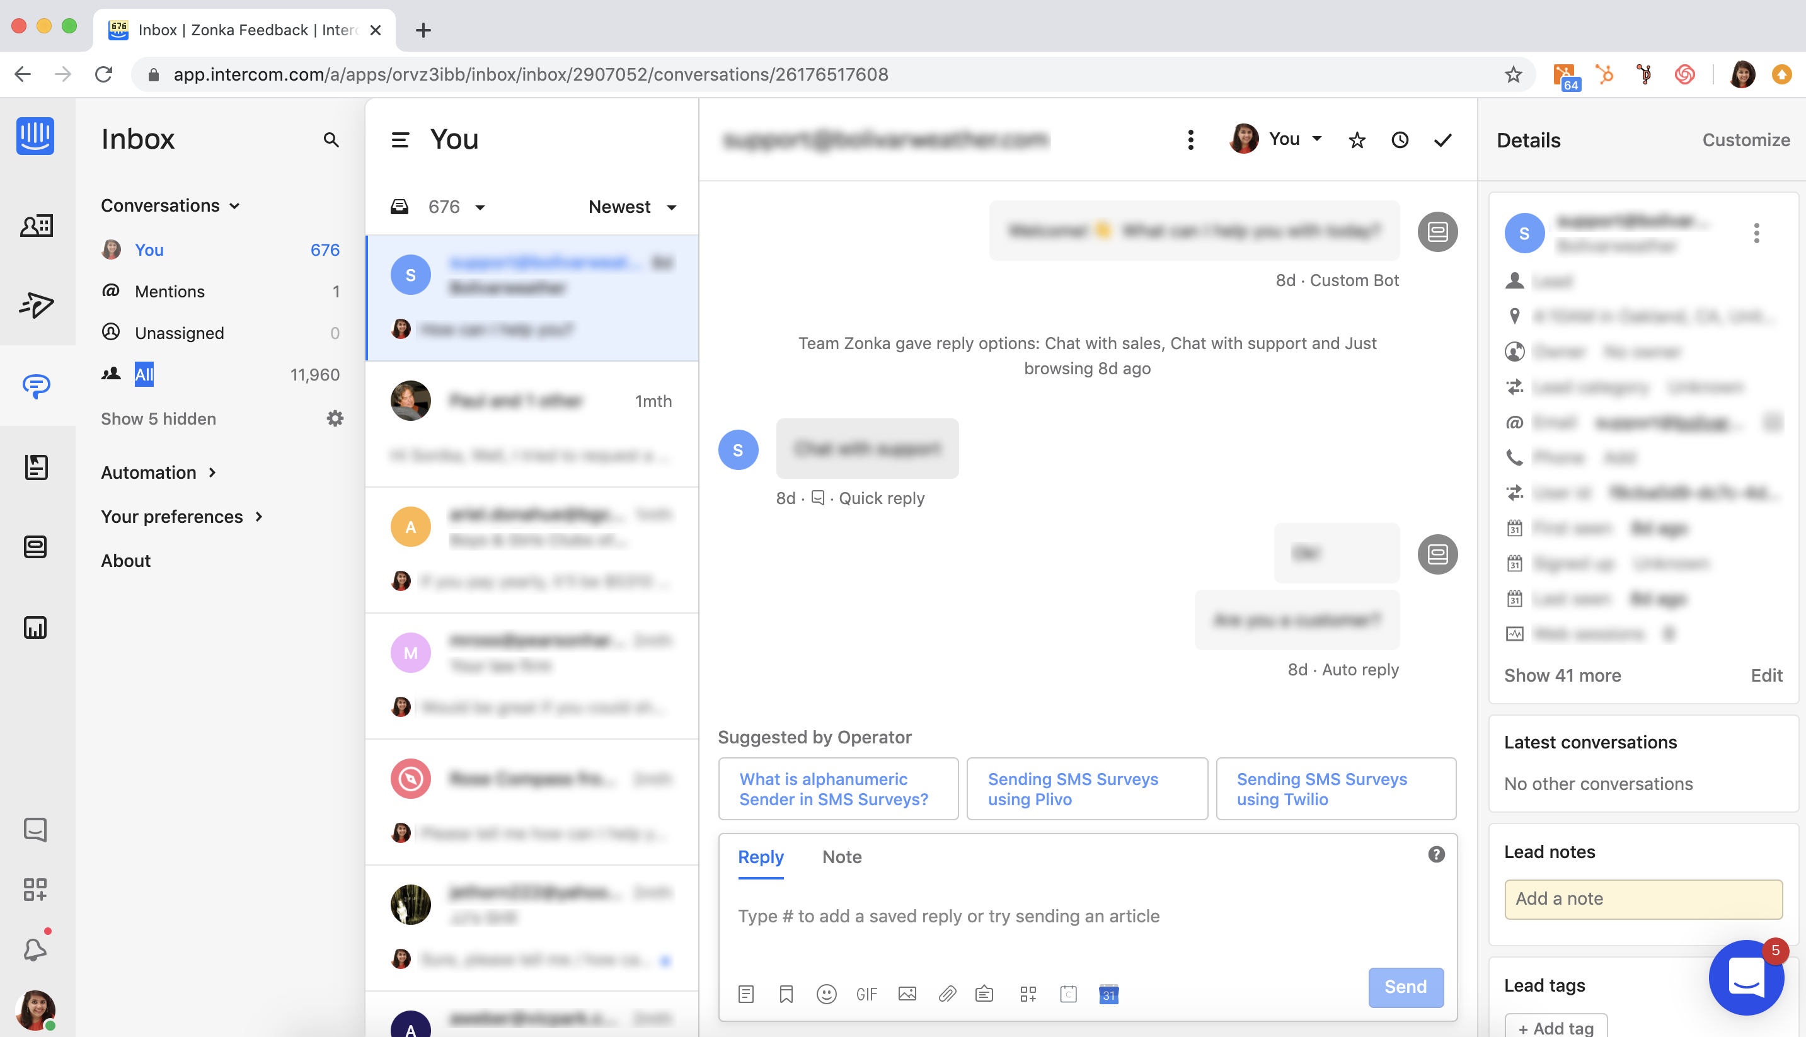This screenshot has width=1806, height=1037.
Task: Switch to the Note tab in composer
Action: tap(842, 857)
